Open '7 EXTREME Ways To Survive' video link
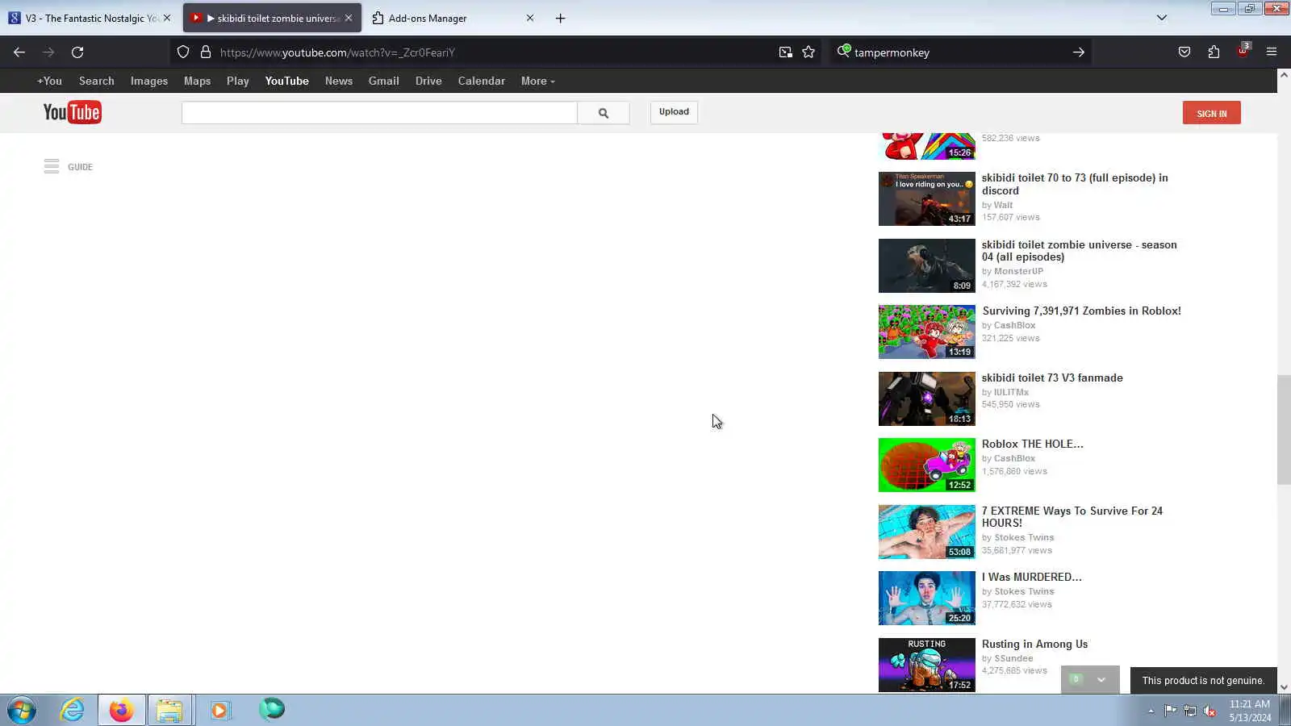 [x=1072, y=517]
